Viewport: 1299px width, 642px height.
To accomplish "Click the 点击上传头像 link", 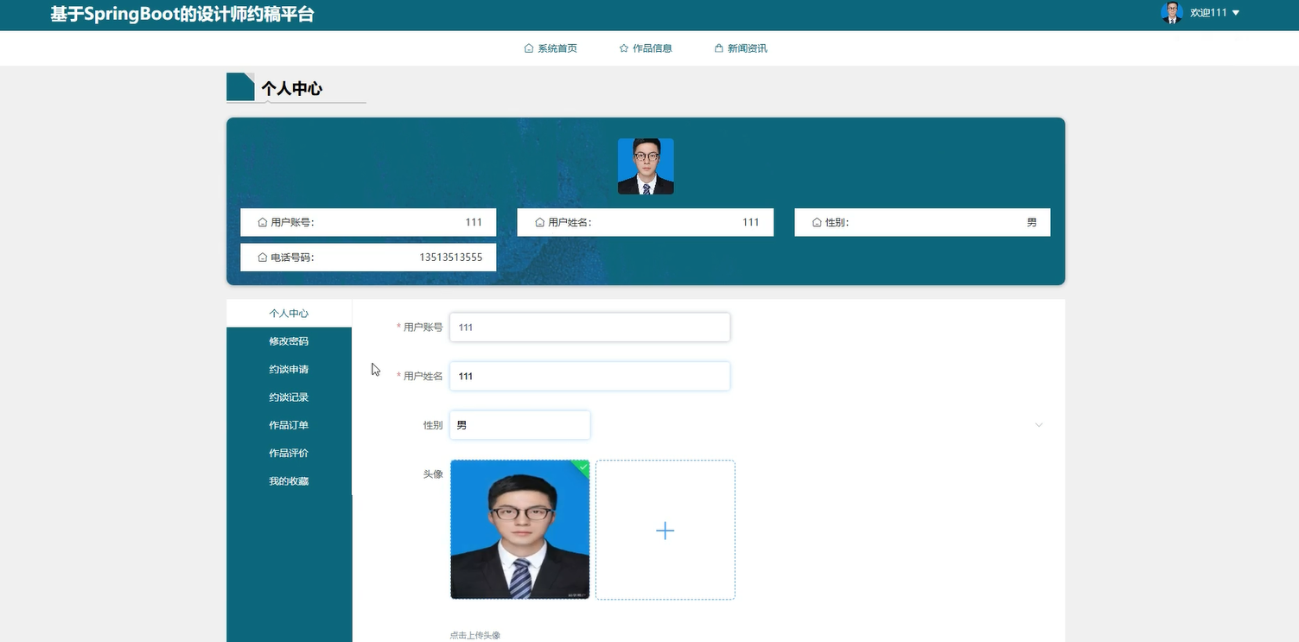I will (474, 633).
